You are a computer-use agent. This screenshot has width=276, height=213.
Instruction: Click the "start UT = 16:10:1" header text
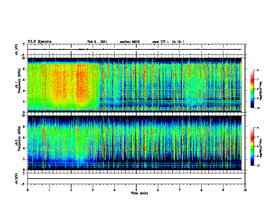pyautogui.click(x=168, y=42)
